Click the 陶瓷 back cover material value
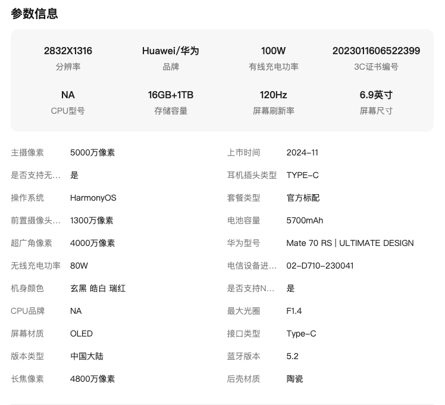 point(294,379)
